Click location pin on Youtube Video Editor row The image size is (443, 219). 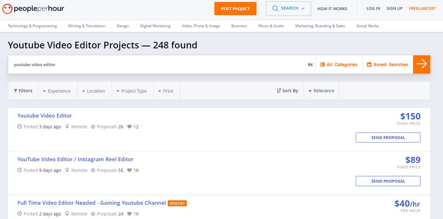[67, 127]
